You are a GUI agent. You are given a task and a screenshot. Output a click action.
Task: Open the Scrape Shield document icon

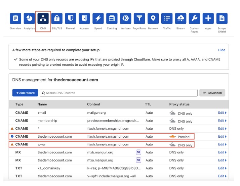[x=222, y=18]
